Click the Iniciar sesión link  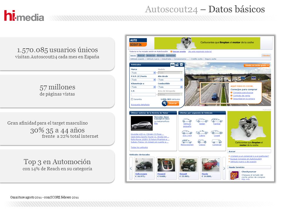point(179,52)
